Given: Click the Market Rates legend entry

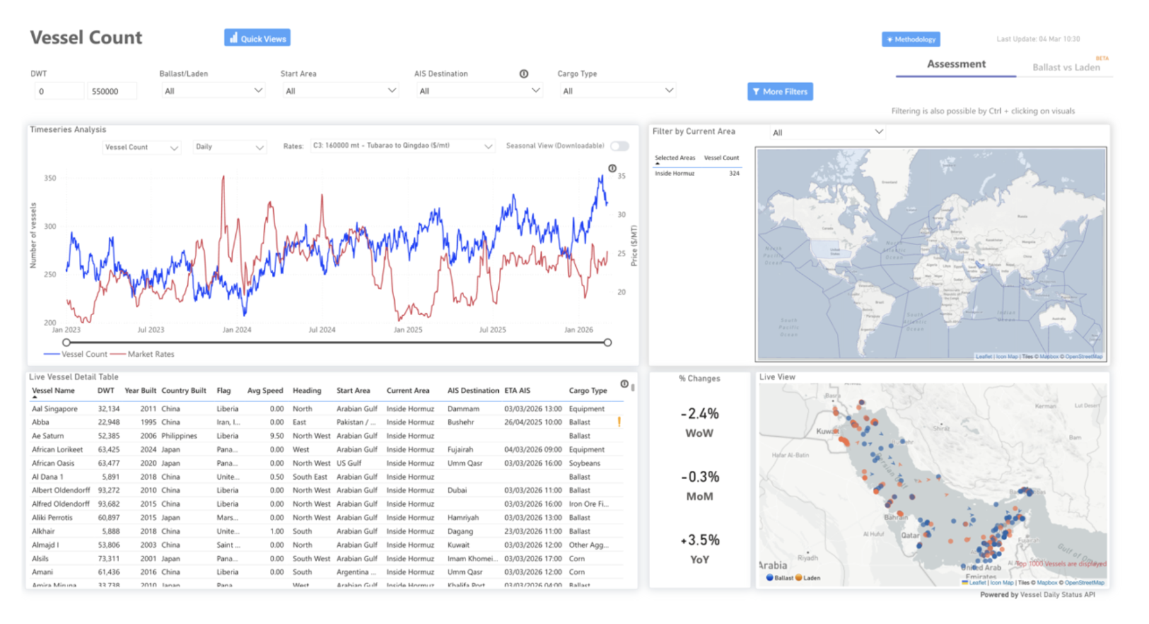Looking at the screenshot, I should pyautogui.click(x=143, y=354).
